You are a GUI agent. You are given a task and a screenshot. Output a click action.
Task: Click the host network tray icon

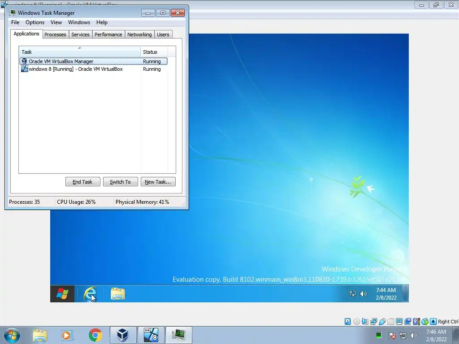coord(403,335)
